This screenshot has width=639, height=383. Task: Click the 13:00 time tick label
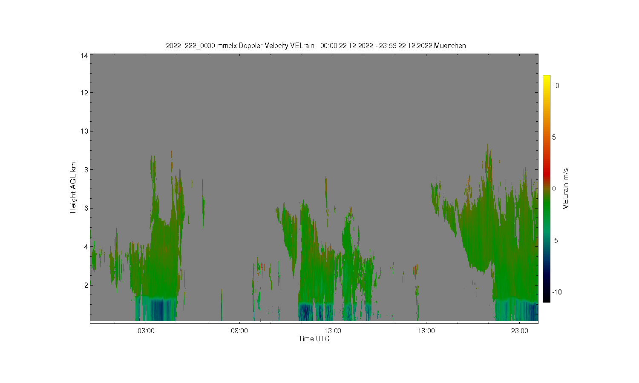tap(333, 331)
